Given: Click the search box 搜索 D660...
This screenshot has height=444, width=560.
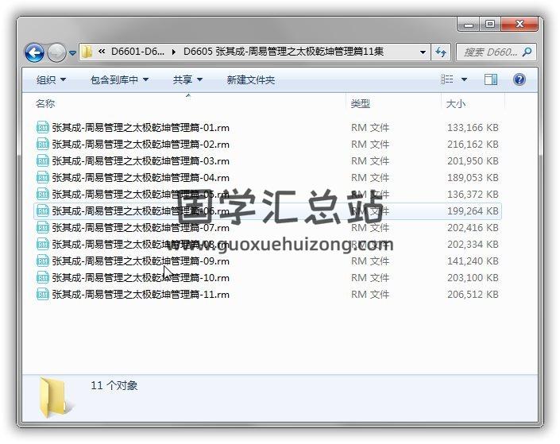Looking at the screenshot, I should point(490,52).
